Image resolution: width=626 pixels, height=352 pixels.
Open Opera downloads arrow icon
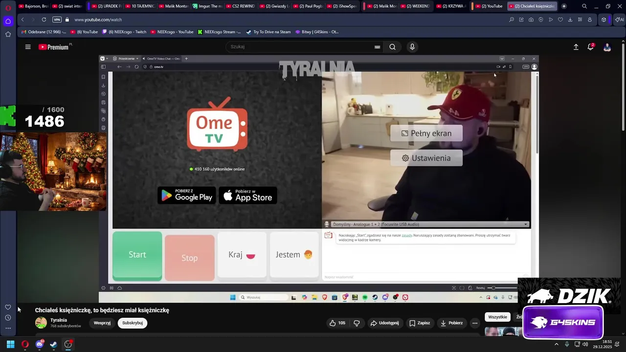pos(570,20)
